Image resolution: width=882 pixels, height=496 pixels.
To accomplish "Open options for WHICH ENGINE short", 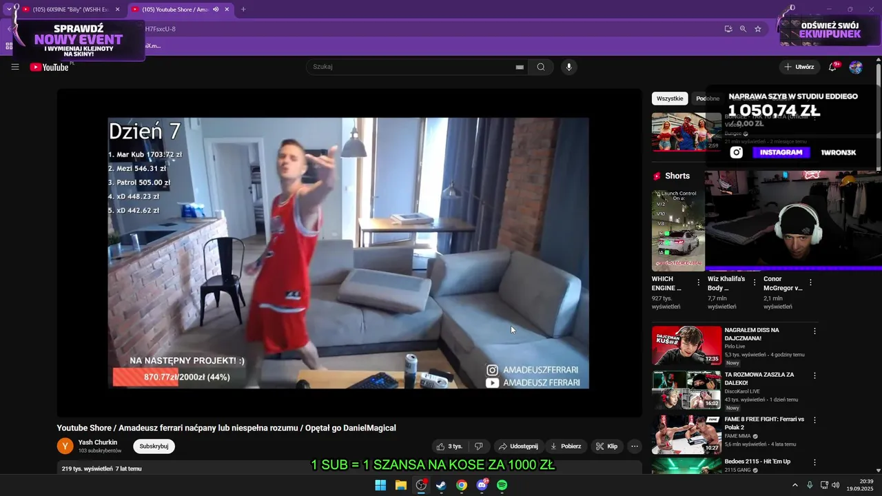I will point(699,282).
